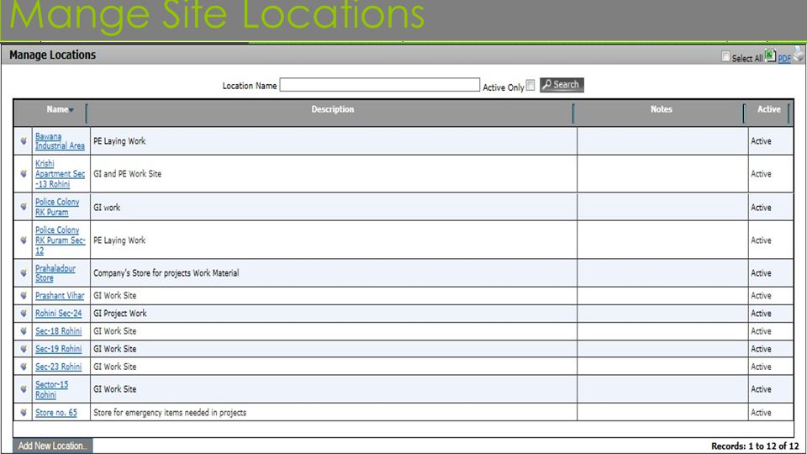807x454 pixels.
Task: Click row icon beside Sec-19 Rohini
Action: coord(24,348)
